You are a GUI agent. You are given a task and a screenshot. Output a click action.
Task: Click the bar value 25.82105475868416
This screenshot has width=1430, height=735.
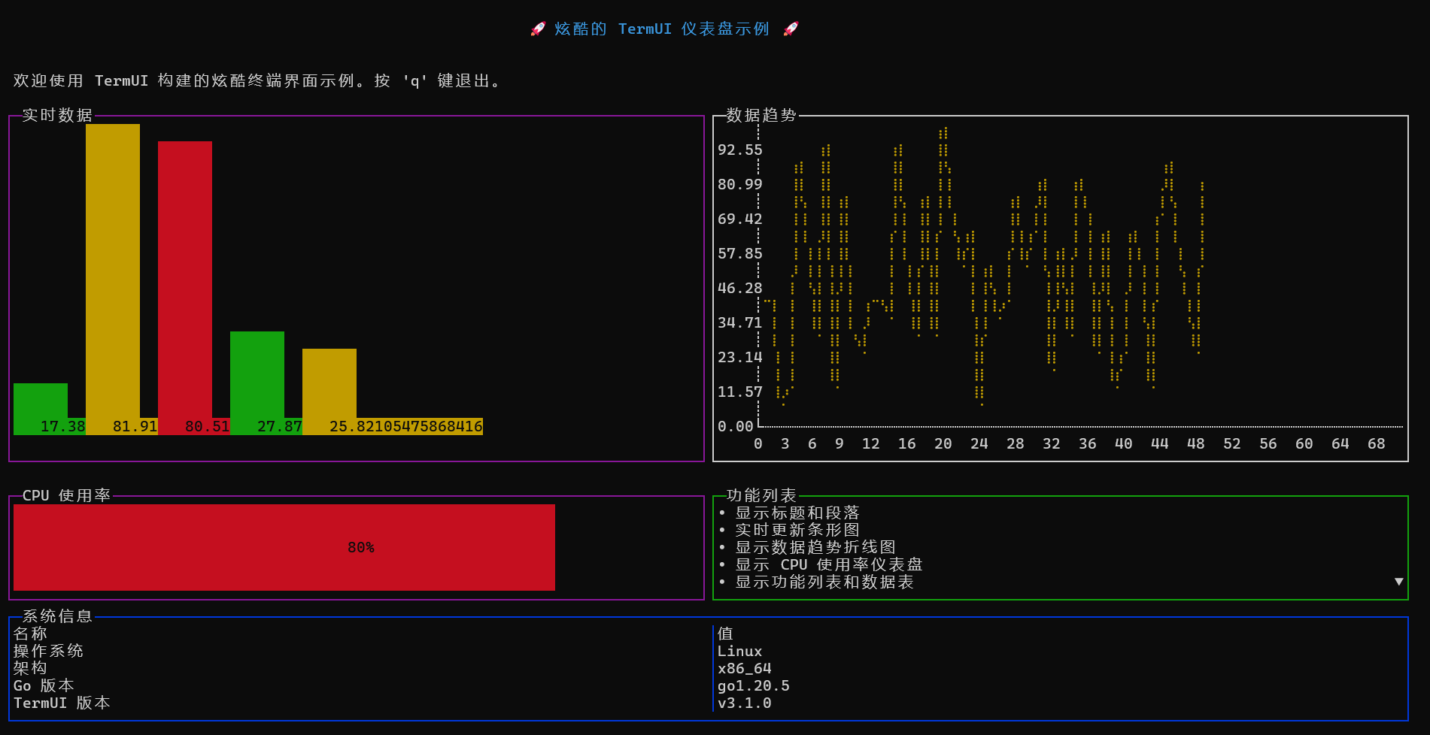click(x=406, y=426)
